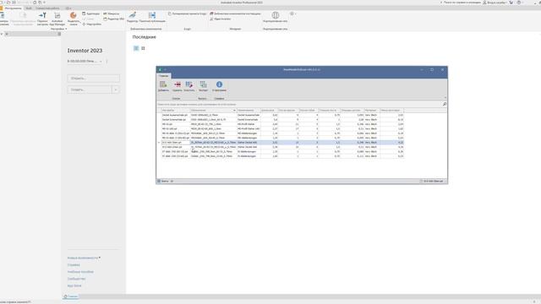
Task: Select the Главная tab in dialog ribbon
Action: (163, 76)
